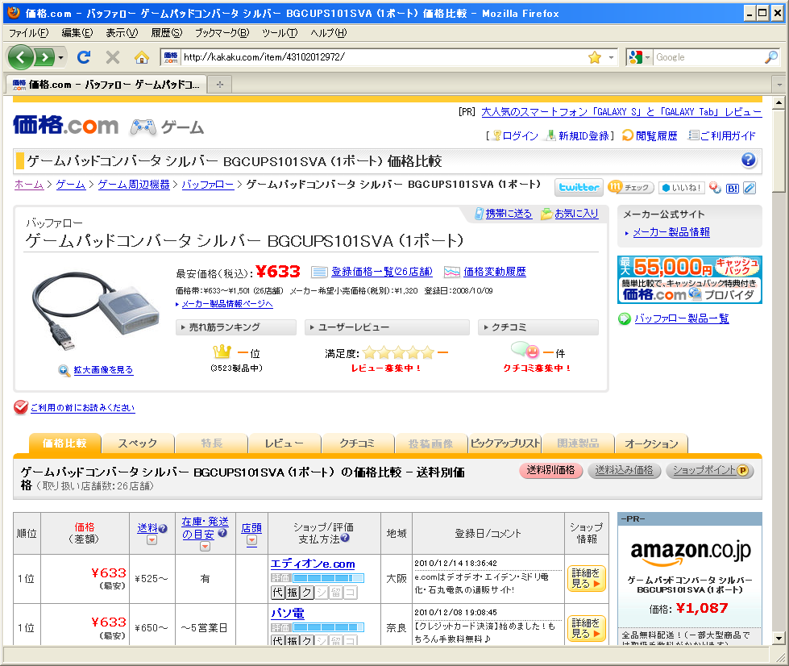Open the Home page icon
The image size is (789, 666).
142,57
